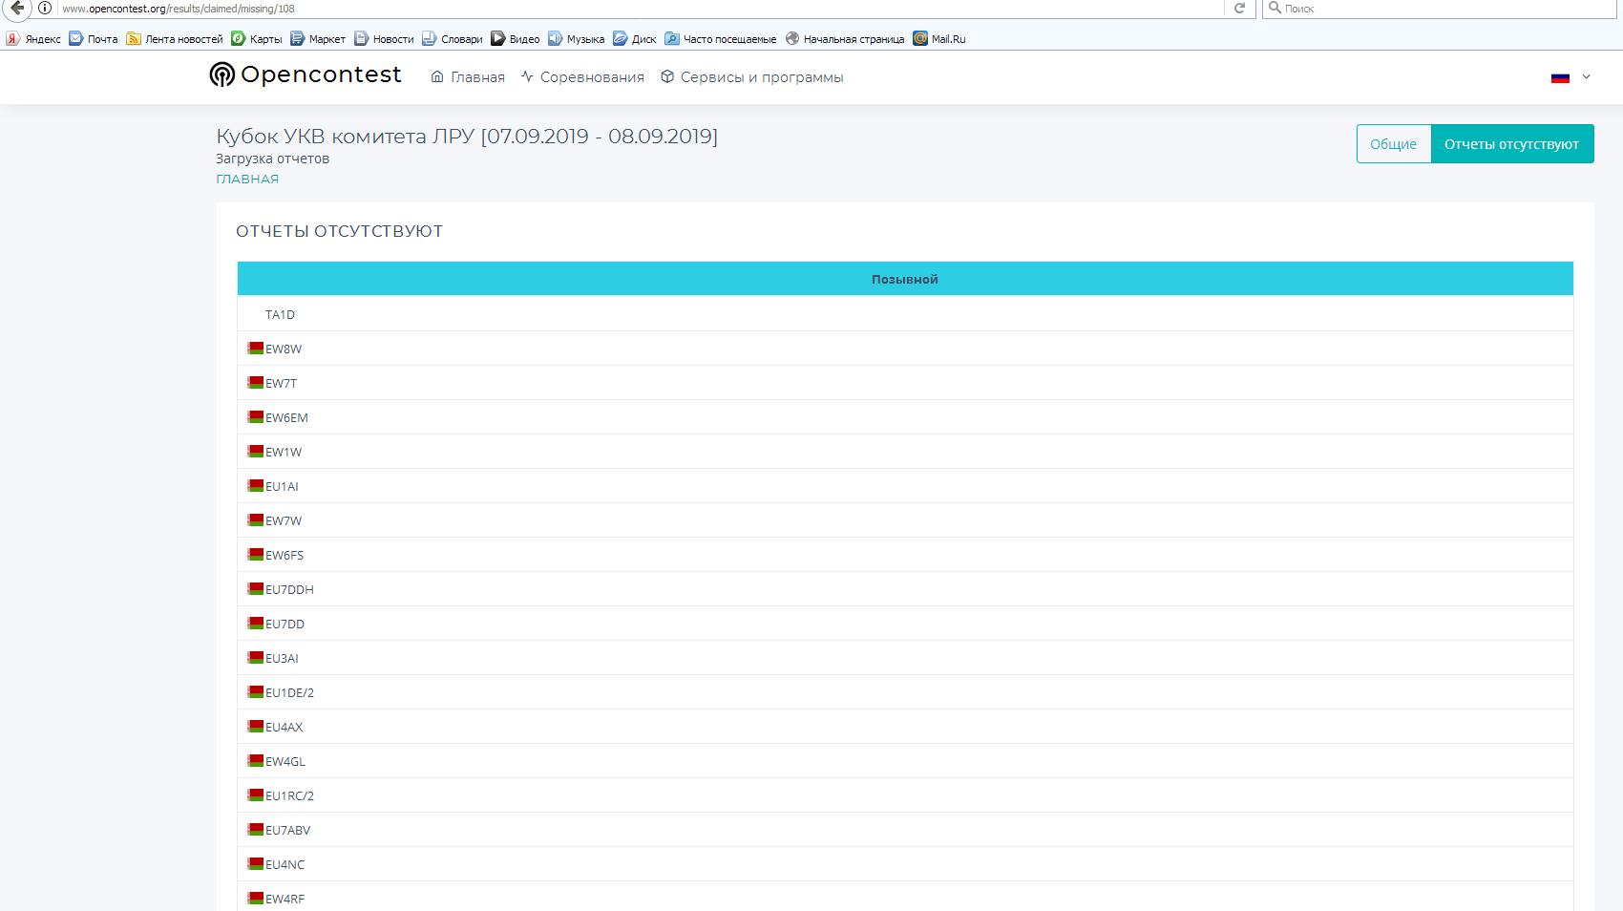
Task: Go to Главная in site navigation
Action: [468, 77]
